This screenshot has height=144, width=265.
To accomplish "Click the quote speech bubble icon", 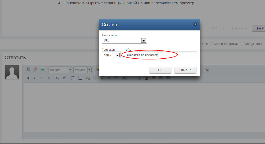I will click(x=116, y=78).
